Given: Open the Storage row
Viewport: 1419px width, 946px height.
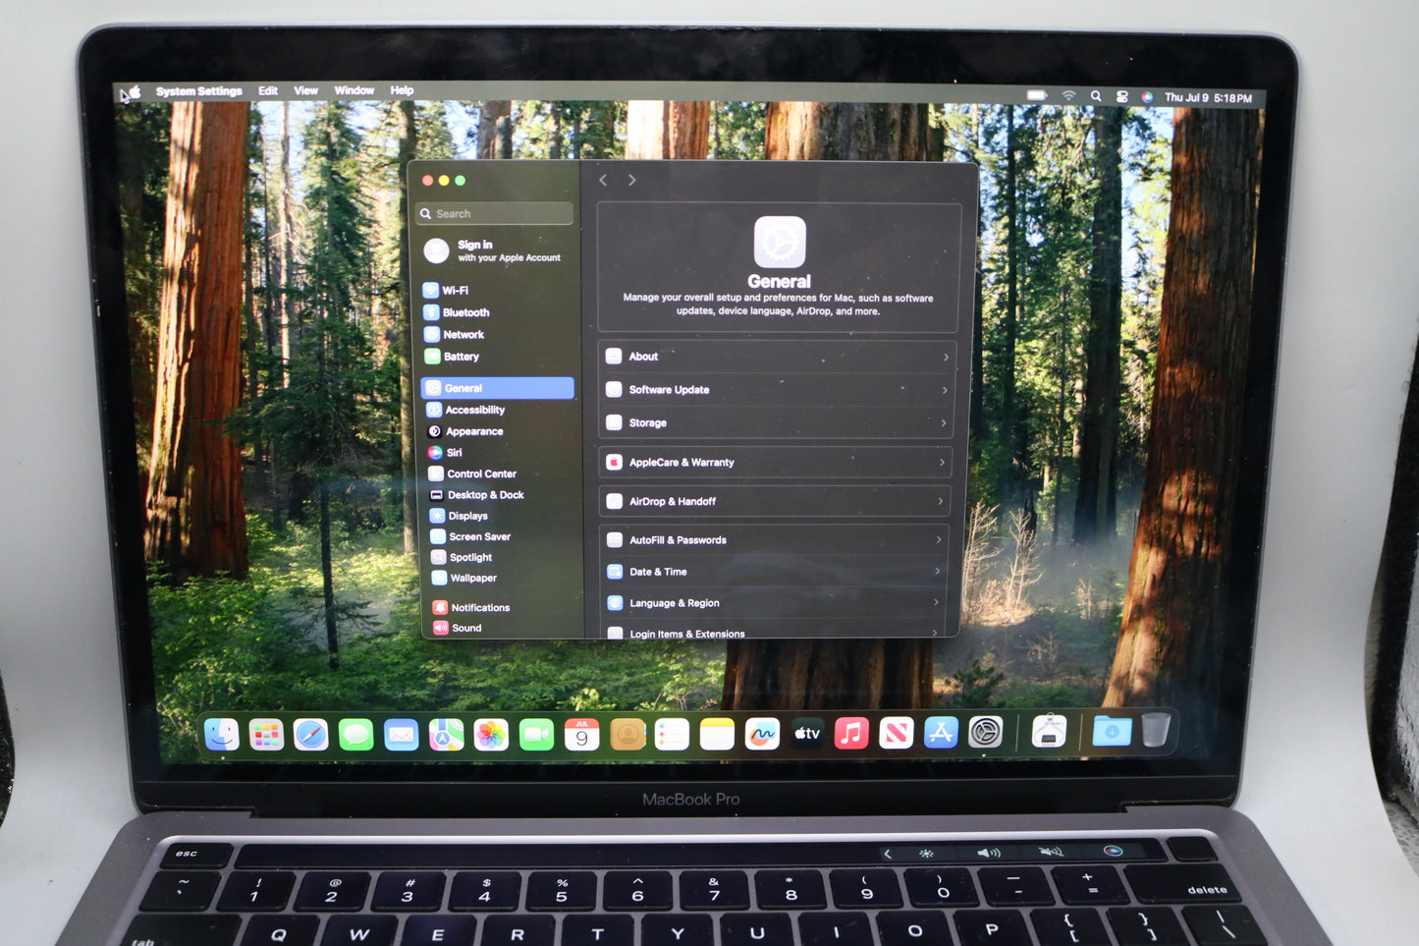Looking at the screenshot, I should pos(777,422).
